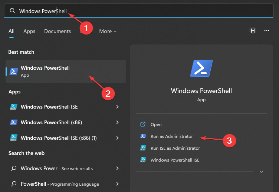Click search icon beside PowerShell Programming Language
This screenshot has width=279, height=192.
[x=14, y=184]
